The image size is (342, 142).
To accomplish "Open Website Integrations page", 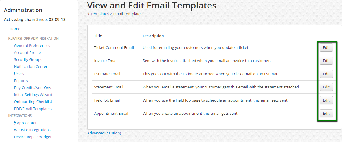I will (32, 130).
